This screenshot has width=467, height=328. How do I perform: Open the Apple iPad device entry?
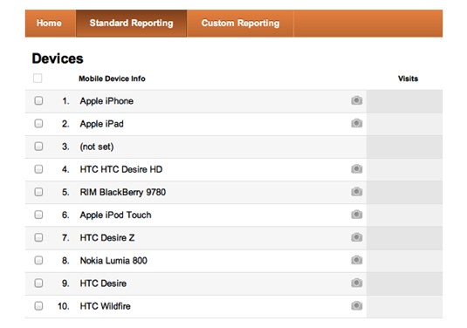[101, 124]
